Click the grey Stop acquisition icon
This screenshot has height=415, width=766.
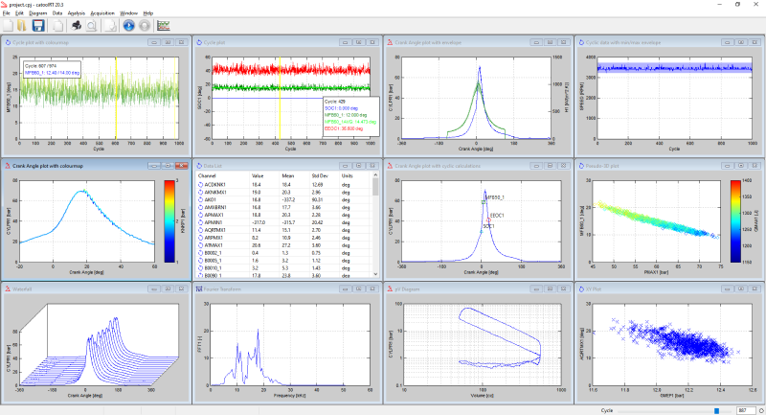tap(144, 26)
